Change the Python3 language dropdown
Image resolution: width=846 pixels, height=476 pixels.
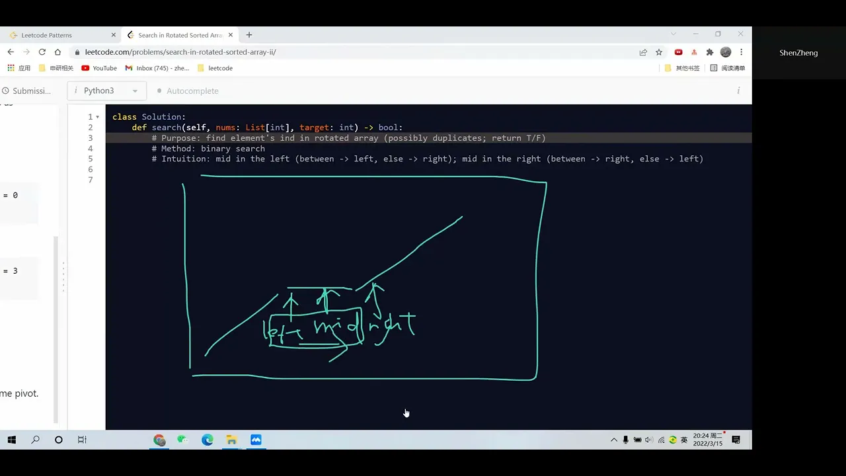coord(106,91)
